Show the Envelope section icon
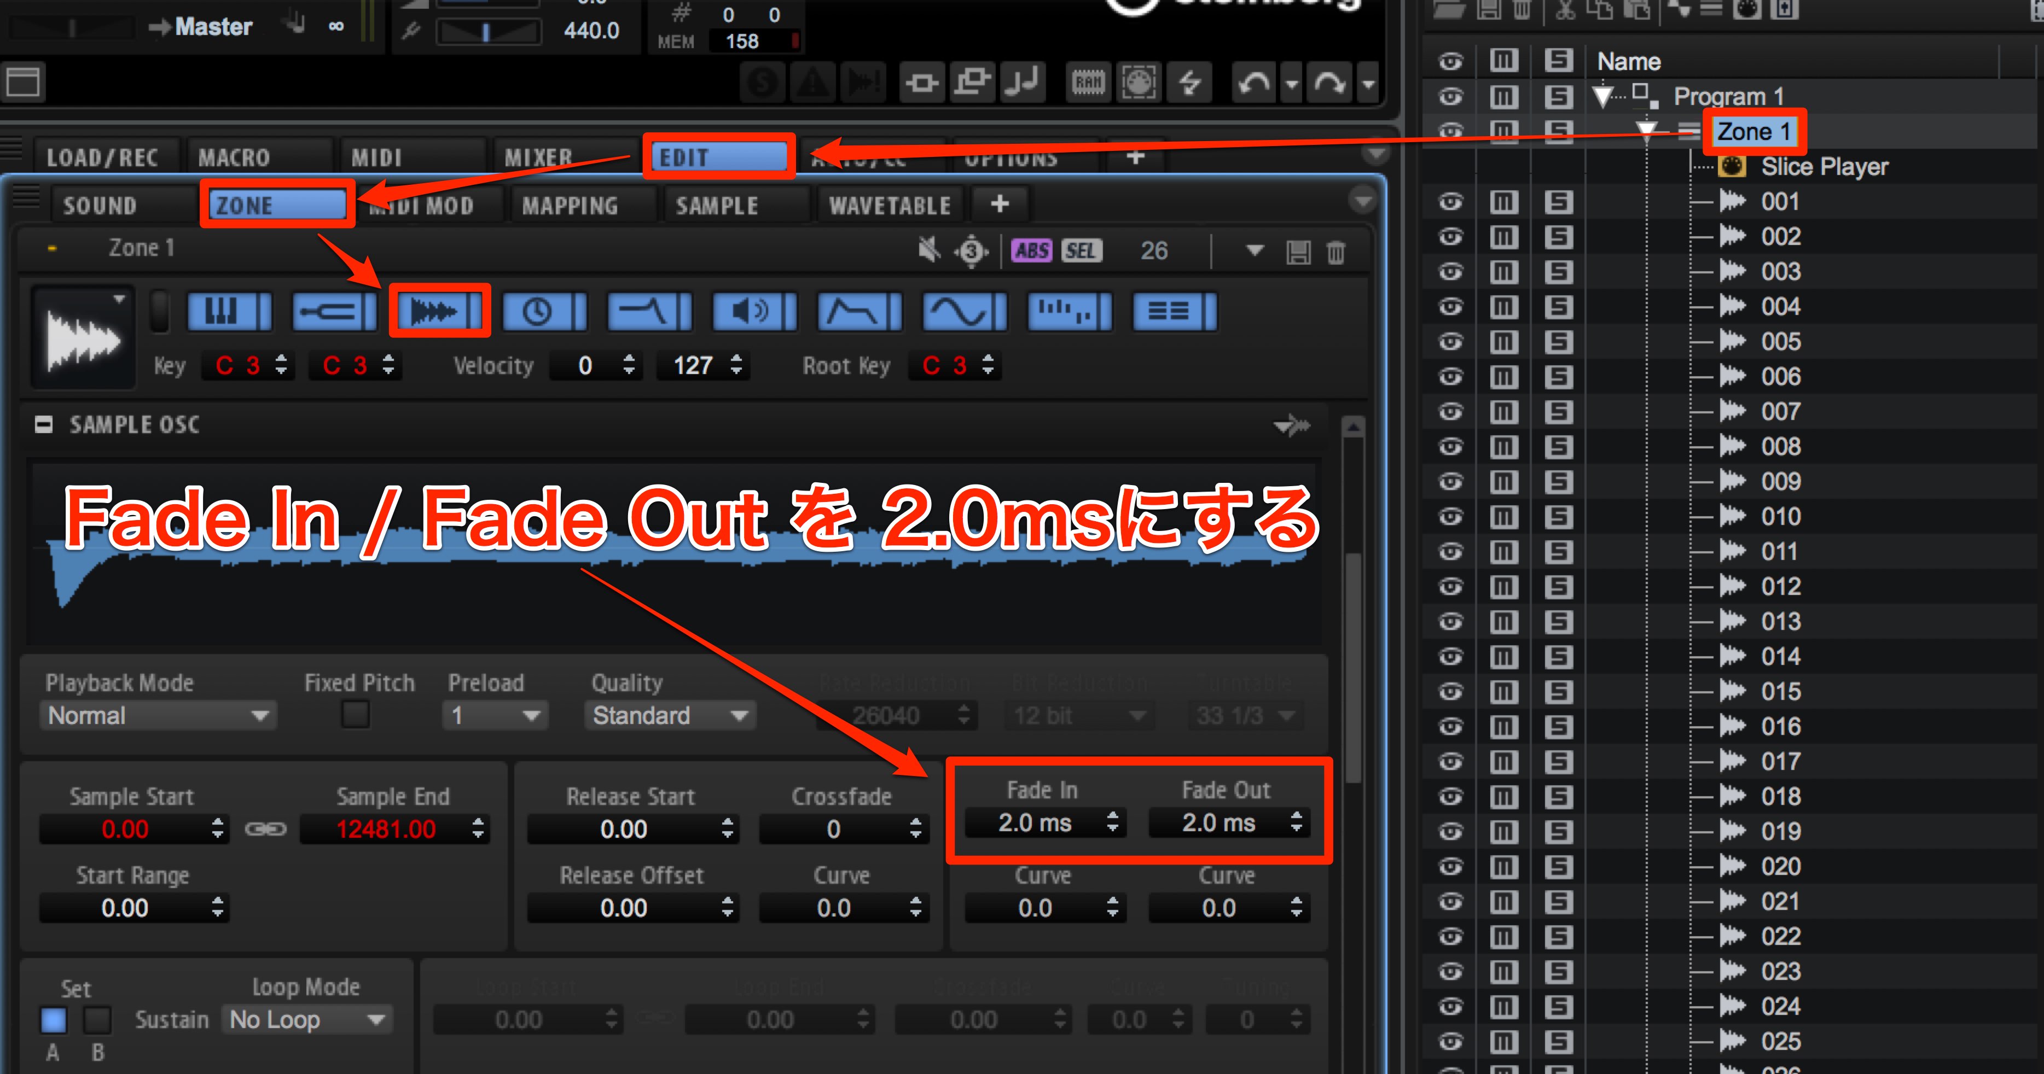This screenshot has width=2044, height=1074. (860, 312)
